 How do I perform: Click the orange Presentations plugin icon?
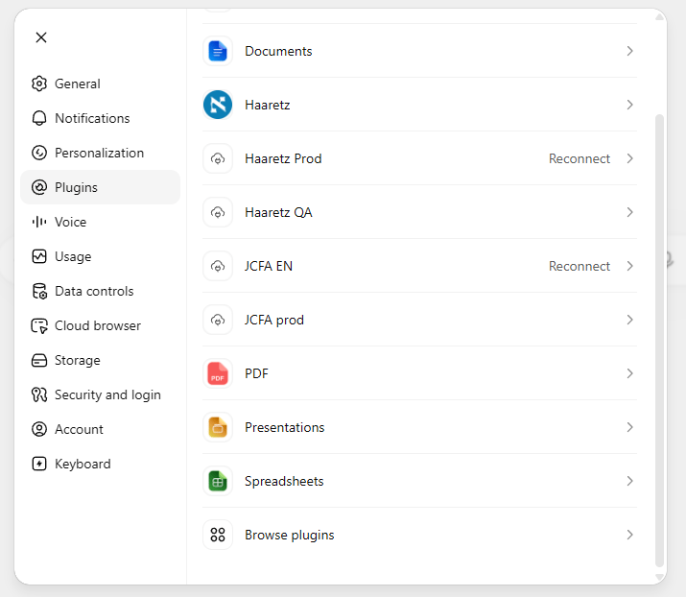pyautogui.click(x=218, y=427)
